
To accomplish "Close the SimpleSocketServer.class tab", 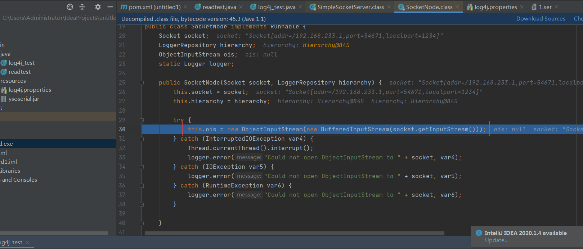I will coord(389,7).
